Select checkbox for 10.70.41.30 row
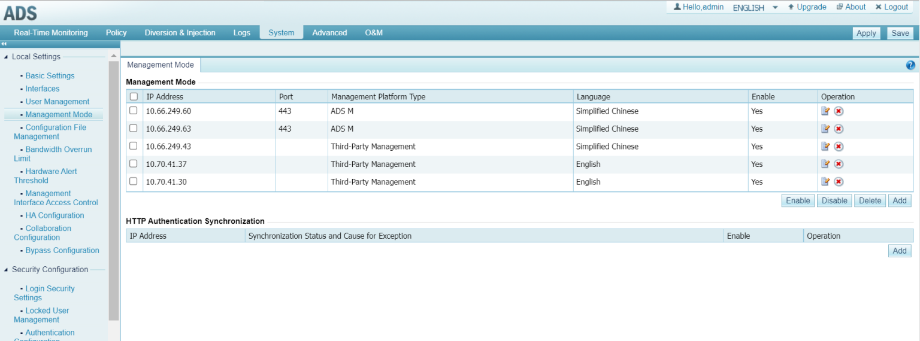Screen dimensions: 920x341 (134, 181)
